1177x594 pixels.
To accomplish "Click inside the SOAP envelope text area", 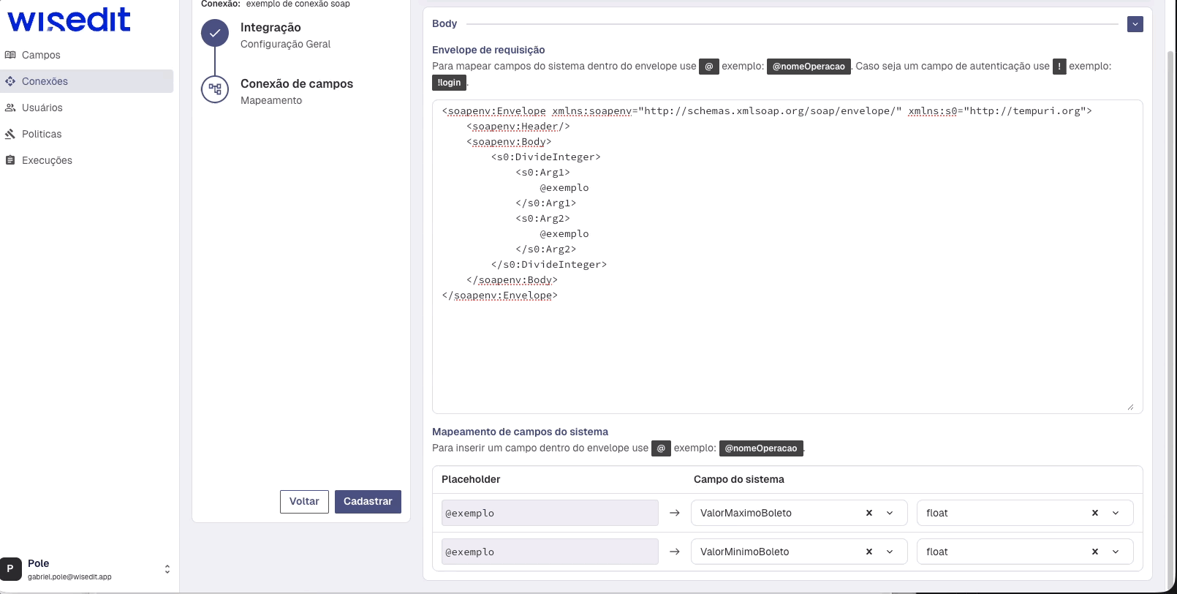I will click(x=787, y=351).
